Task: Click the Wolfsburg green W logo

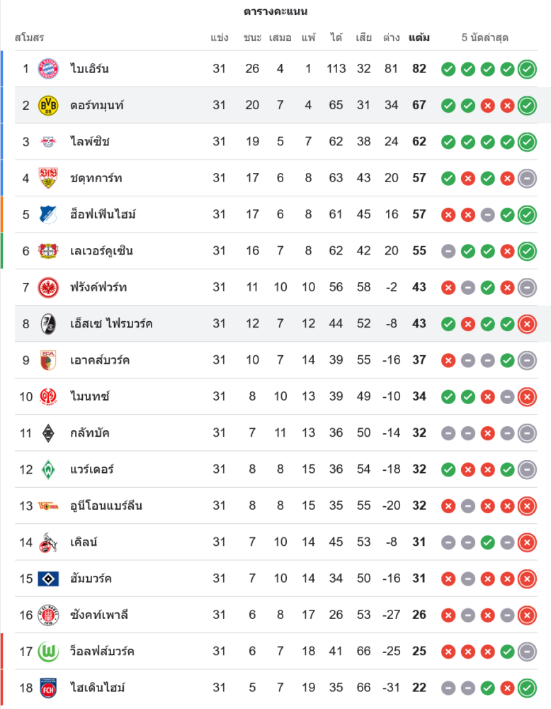Action: pos(48,651)
